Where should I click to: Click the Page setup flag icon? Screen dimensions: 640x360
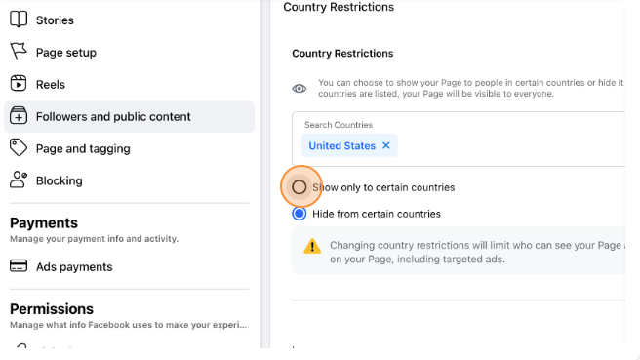pyautogui.click(x=19, y=52)
